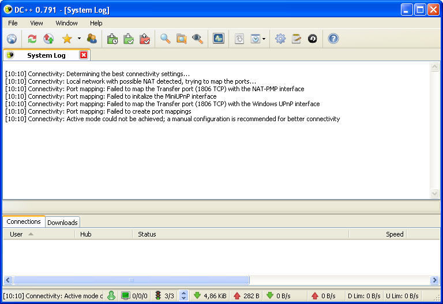Expand the Recent windows dropdown arrow
443x304 pixels.
264,39
